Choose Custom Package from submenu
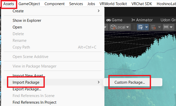176x106 pixels. pos(130,82)
